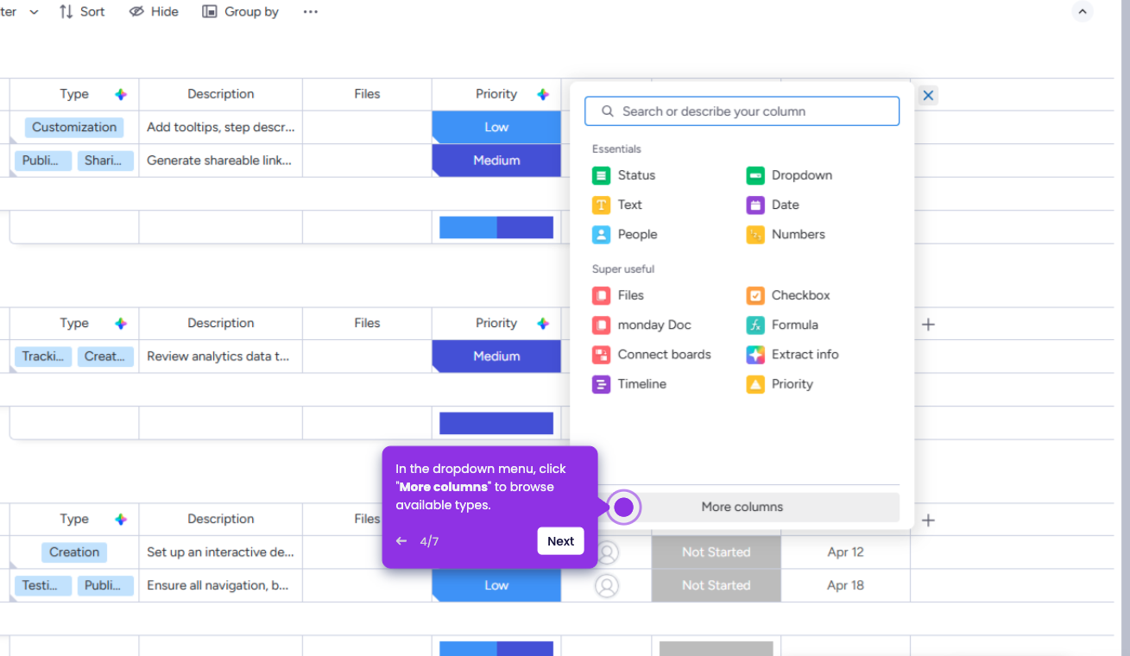
Task: Add a Text column
Action: [617, 205]
